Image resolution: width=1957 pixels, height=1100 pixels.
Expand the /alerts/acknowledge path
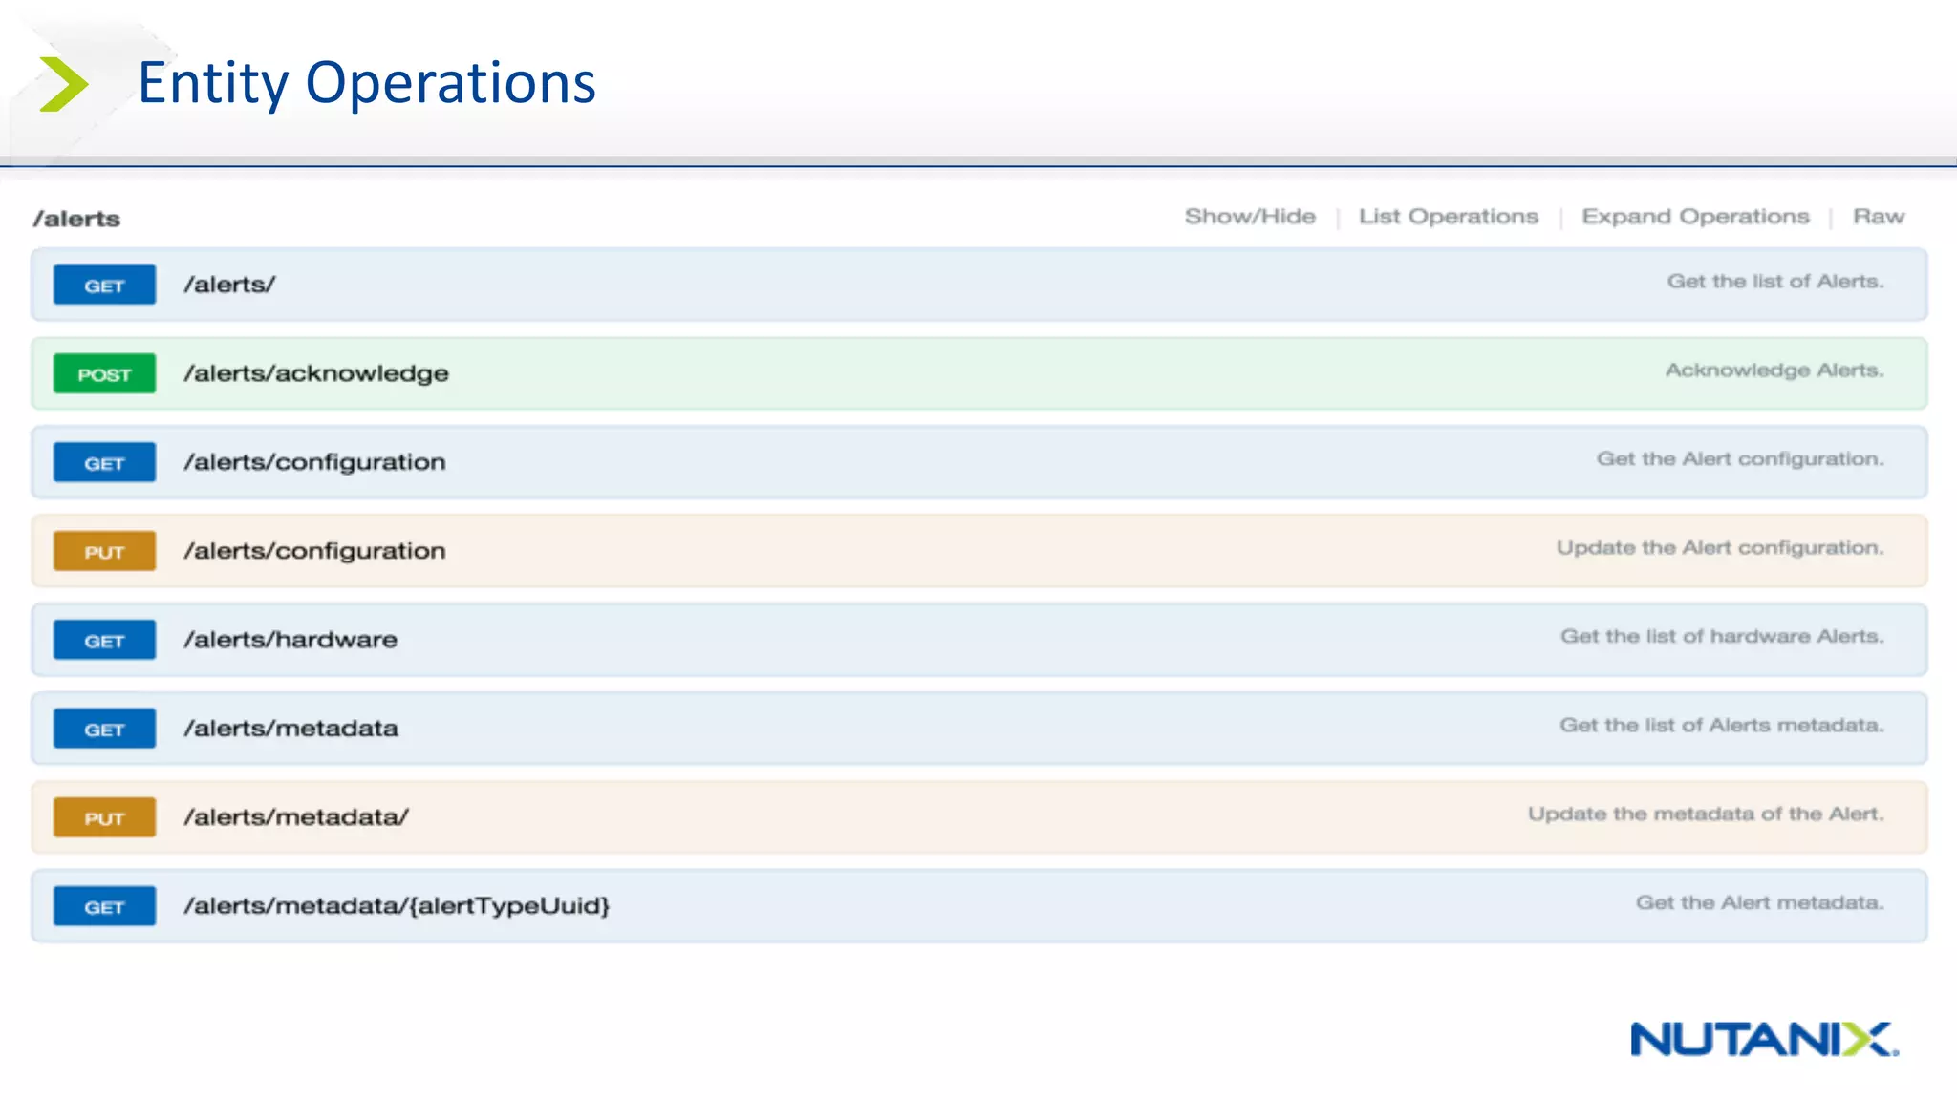(316, 373)
